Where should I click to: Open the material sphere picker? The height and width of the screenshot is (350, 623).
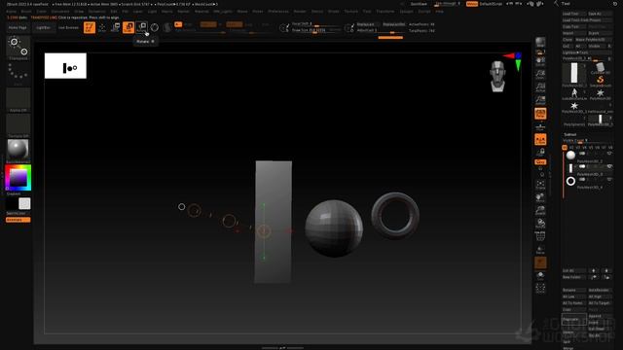18,151
